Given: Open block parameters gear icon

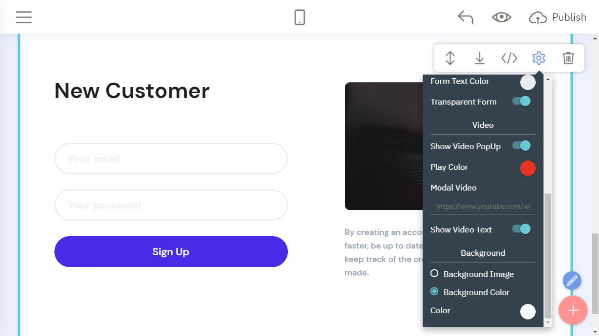Looking at the screenshot, I should (x=539, y=58).
